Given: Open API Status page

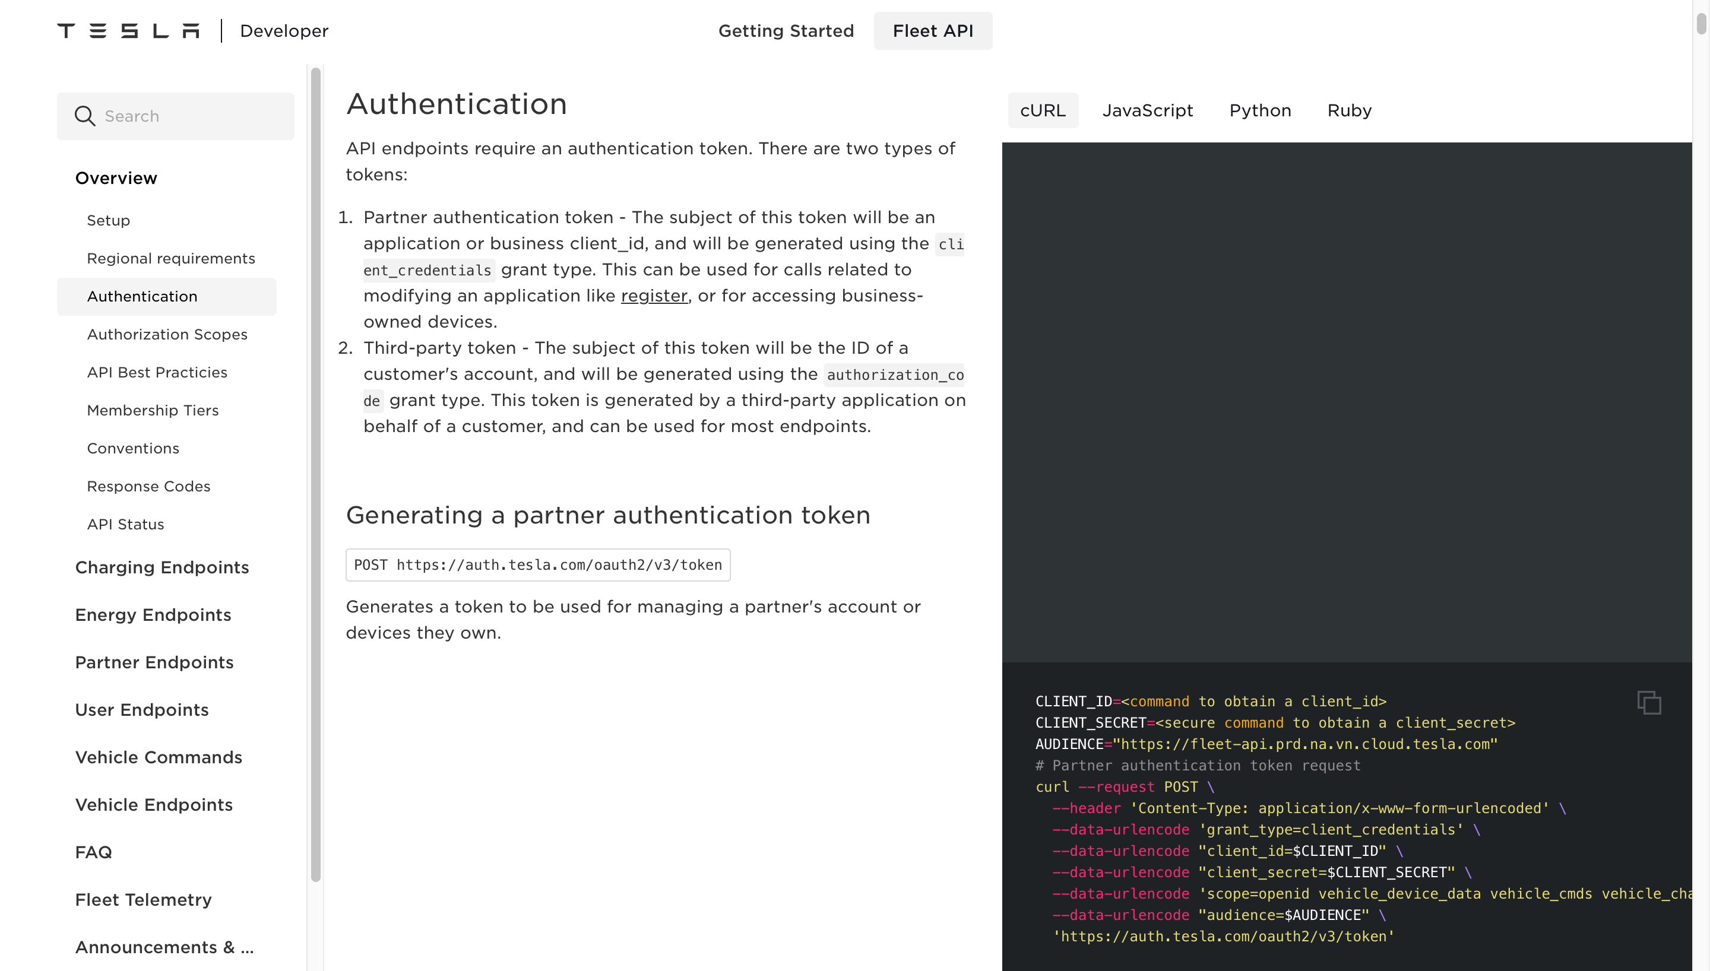Looking at the screenshot, I should [125, 524].
